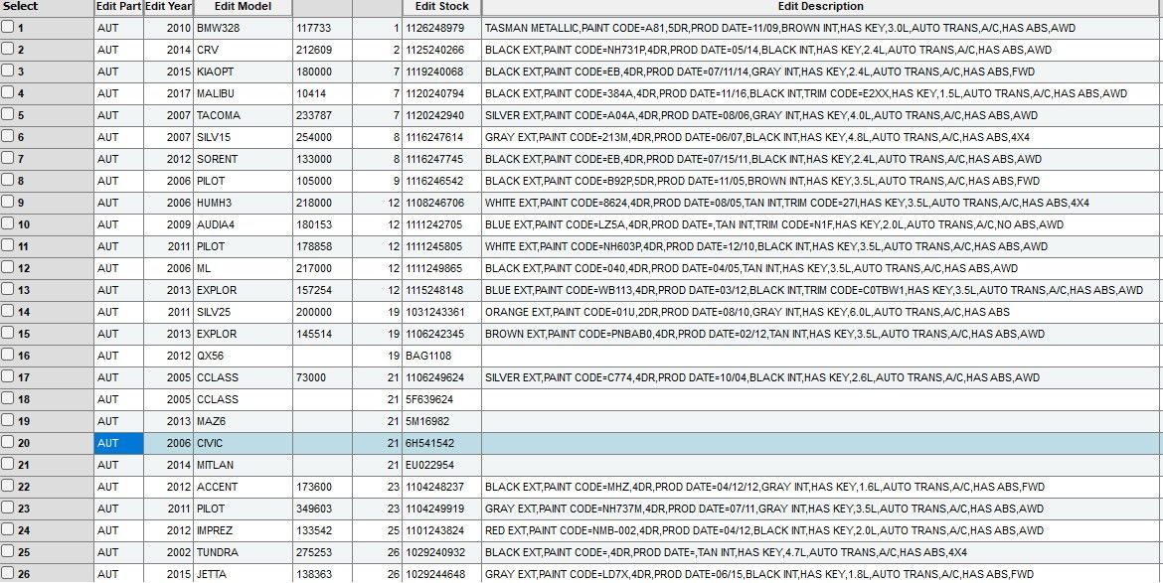Check the box for row 9
The width and height of the screenshot is (1163, 583).
point(7,203)
